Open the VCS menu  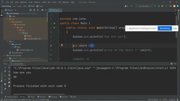(x=60, y=2)
